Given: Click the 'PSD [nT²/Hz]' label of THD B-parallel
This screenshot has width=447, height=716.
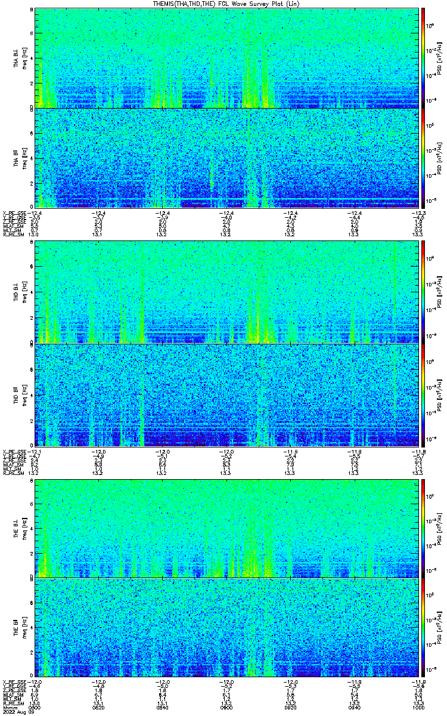Looking at the screenshot, I should [439, 394].
